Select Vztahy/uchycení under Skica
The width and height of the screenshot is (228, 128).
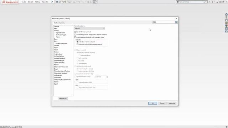[62, 43]
